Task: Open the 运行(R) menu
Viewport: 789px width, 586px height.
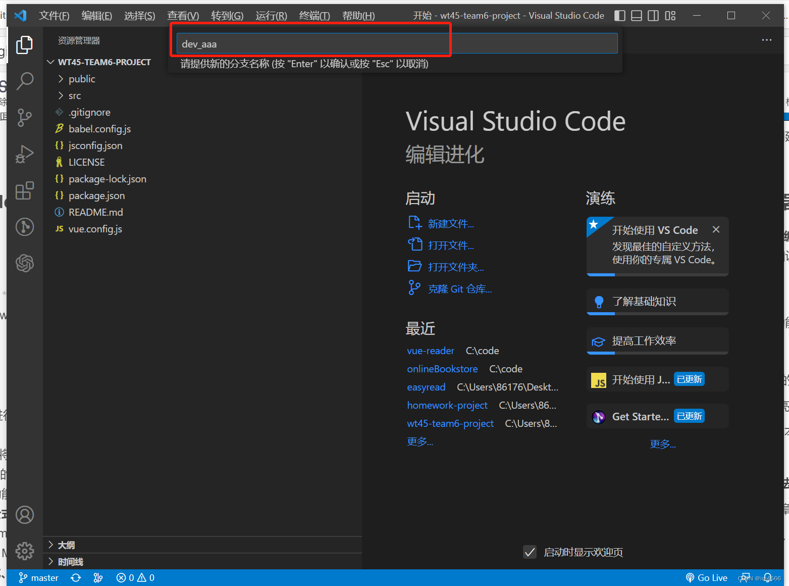Action: point(271,16)
